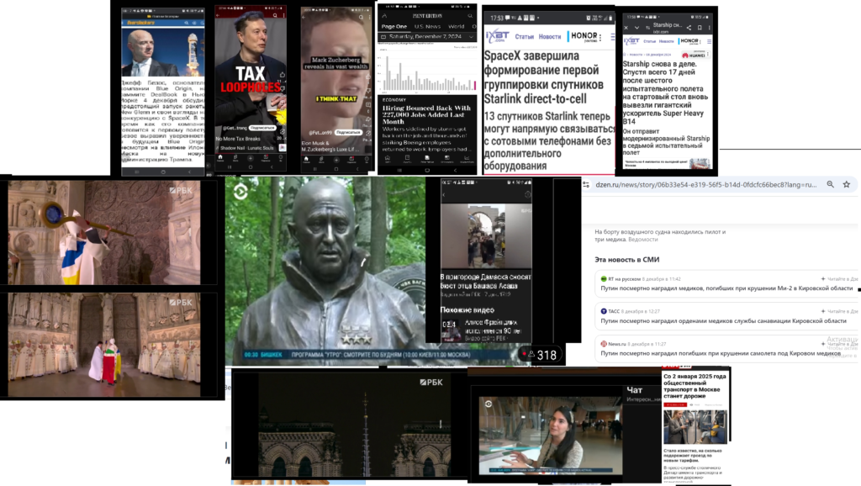Click iXBT logo on SpaceX Starlink page
The height and width of the screenshot is (486, 861).
pyautogui.click(x=497, y=36)
